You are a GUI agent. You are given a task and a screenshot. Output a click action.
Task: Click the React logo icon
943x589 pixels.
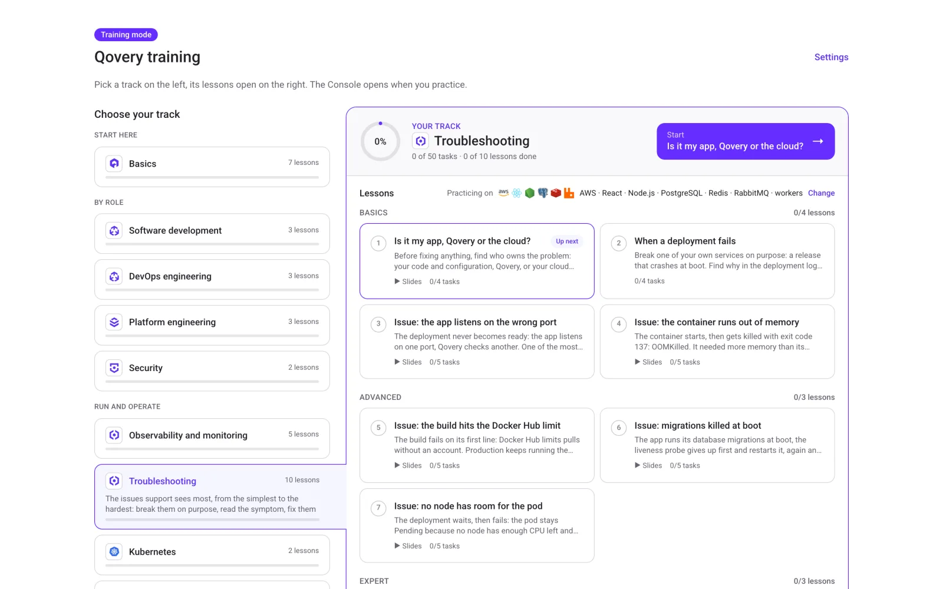click(517, 193)
